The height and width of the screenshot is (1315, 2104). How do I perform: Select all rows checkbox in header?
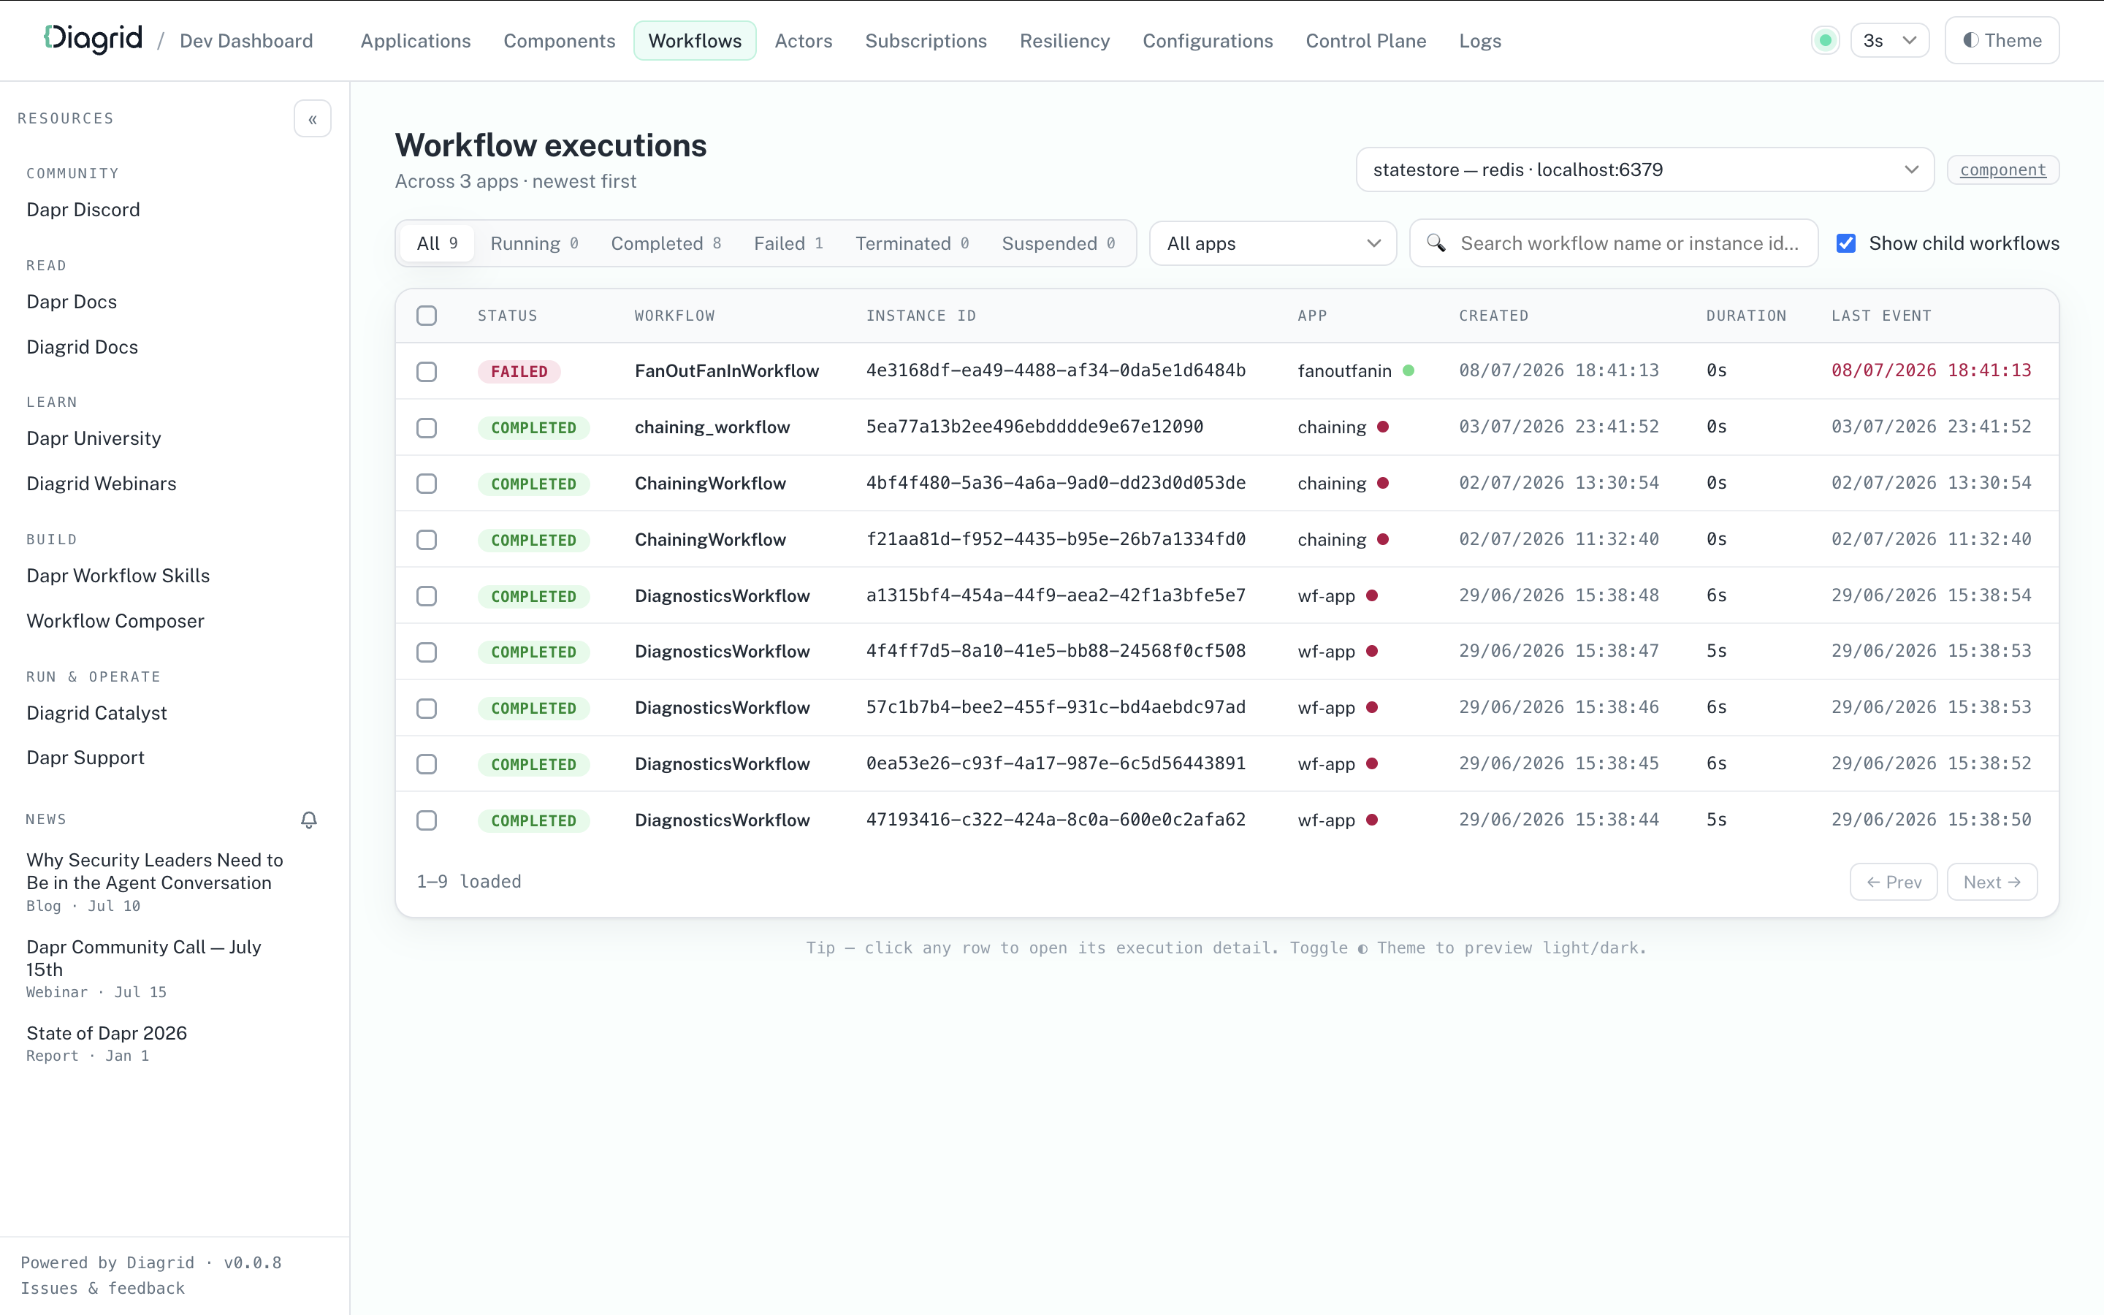click(x=426, y=316)
